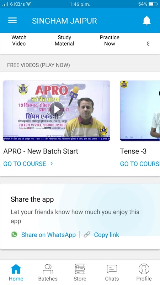Image resolution: width=160 pixels, height=285 pixels.
Task: Select Study Material shortcut
Action: 64,41
